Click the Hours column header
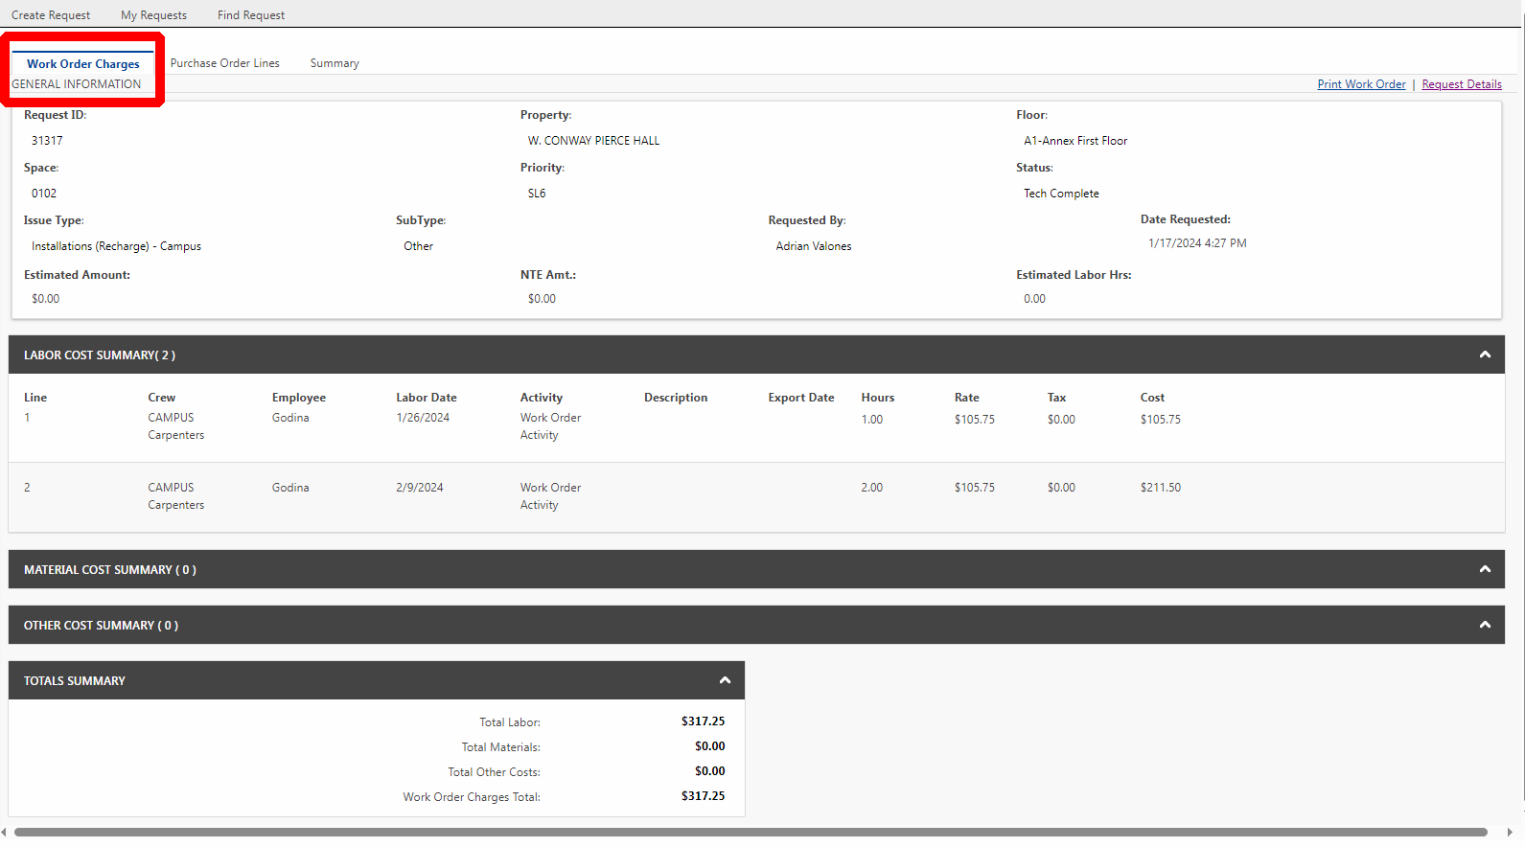1525x847 pixels. coord(877,398)
